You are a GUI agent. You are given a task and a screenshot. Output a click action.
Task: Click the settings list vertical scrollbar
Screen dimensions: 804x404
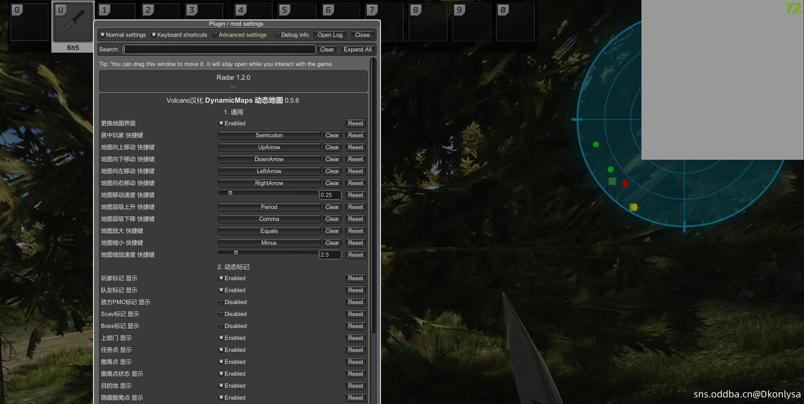(373, 196)
